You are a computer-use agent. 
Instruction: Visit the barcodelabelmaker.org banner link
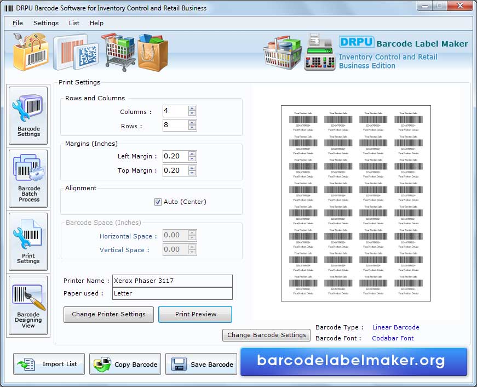[354, 361]
